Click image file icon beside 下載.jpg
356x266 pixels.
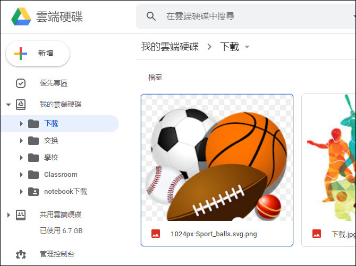(317, 234)
